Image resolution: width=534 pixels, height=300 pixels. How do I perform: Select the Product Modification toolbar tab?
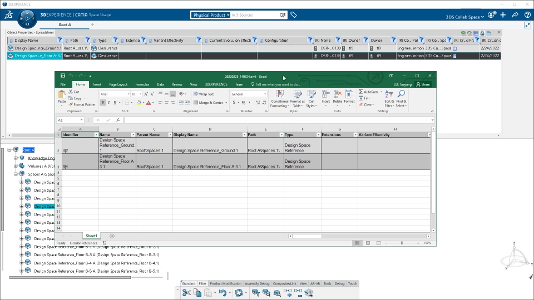coord(225,283)
